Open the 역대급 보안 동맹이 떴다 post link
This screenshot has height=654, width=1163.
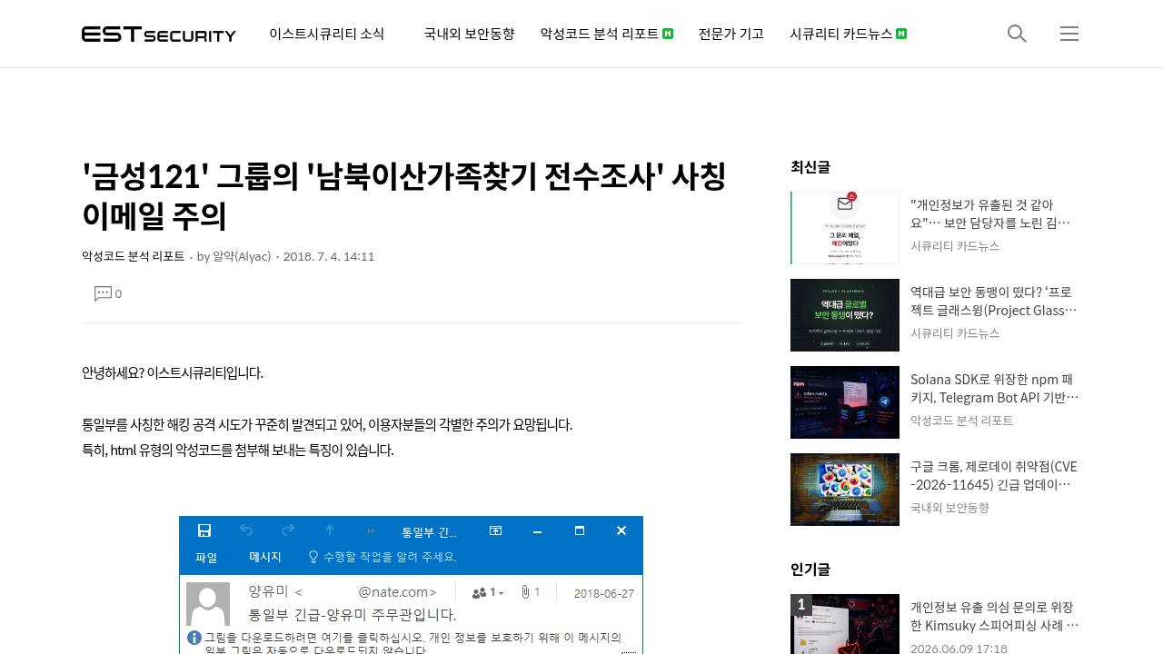994,301
